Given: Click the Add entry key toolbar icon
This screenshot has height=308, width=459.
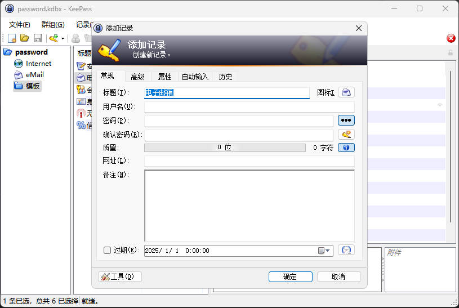Looking at the screenshot, I should coord(54,38).
